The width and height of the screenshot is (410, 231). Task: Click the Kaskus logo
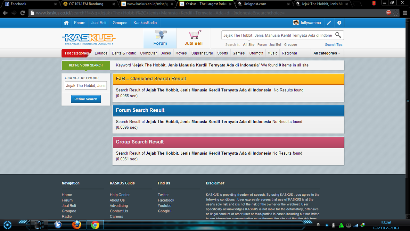[x=89, y=39]
